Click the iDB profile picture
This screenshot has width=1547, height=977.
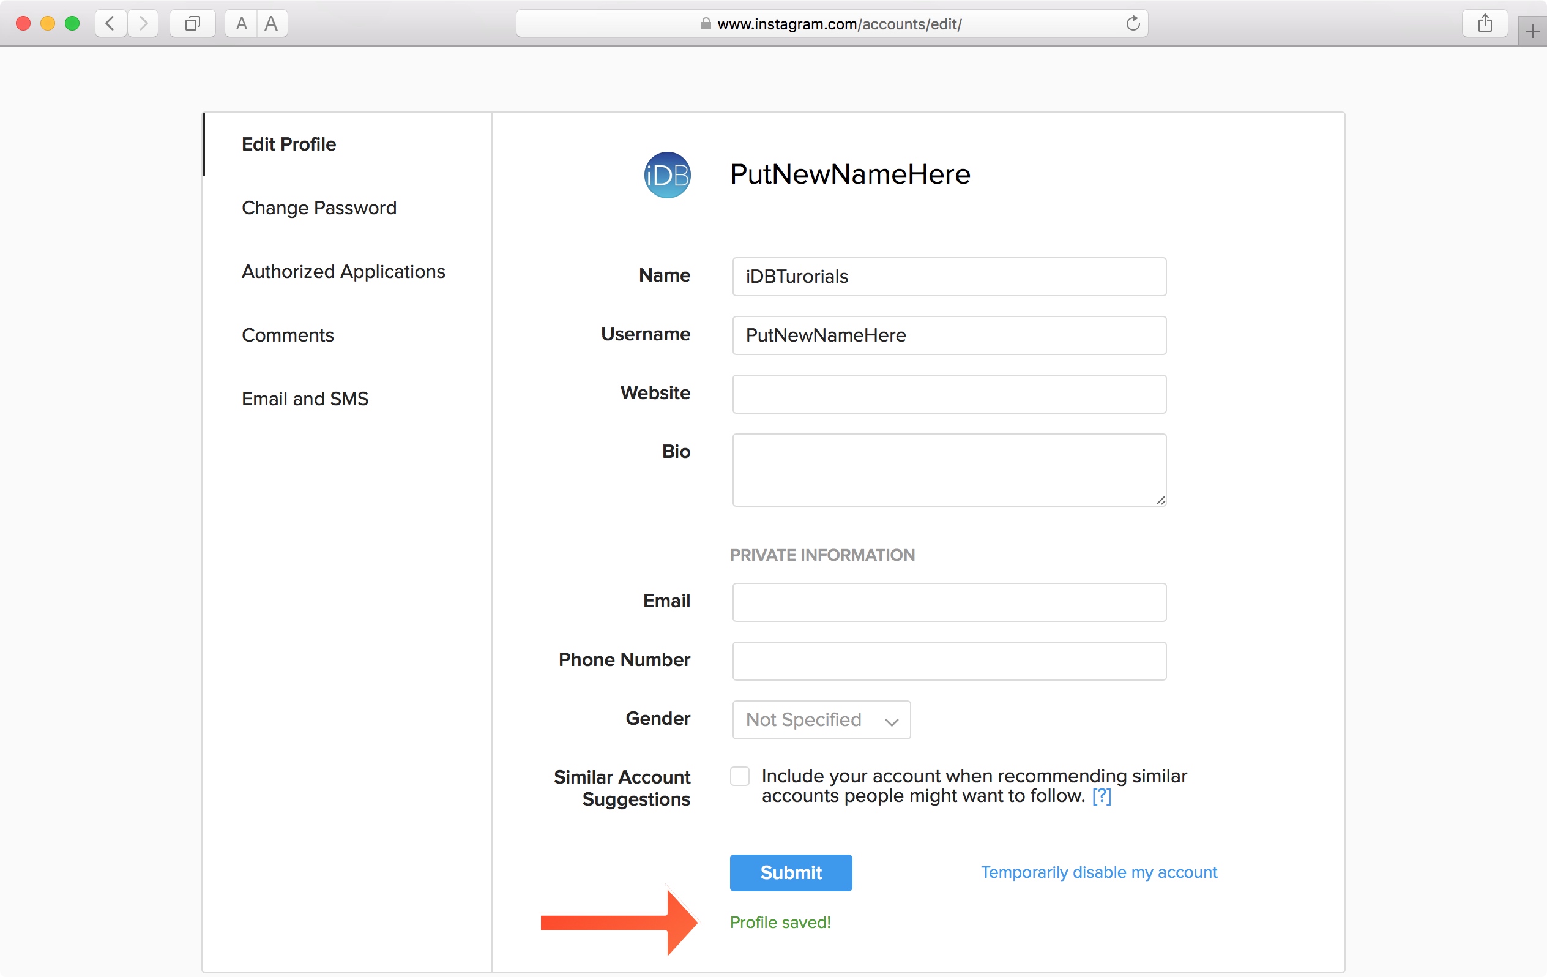coord(667,175)
